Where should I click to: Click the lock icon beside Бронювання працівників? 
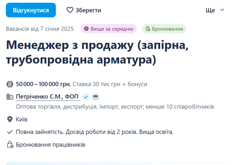[x=10, y=145]
